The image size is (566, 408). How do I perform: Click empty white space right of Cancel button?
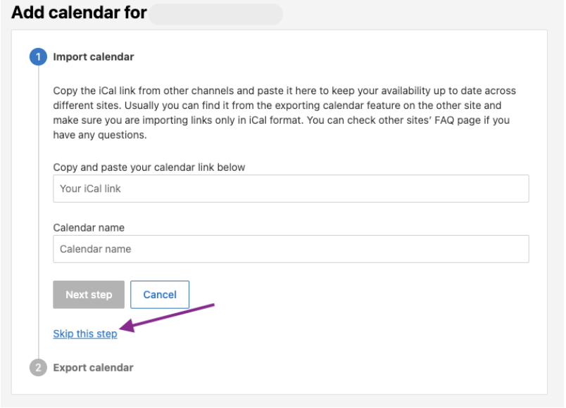tap(352, 295)
